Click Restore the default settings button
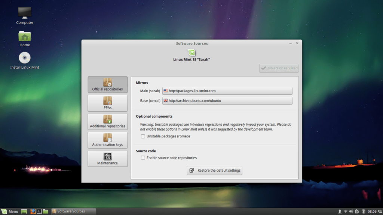The width and height of the screenshot is (383, 215). pos(215,170)
